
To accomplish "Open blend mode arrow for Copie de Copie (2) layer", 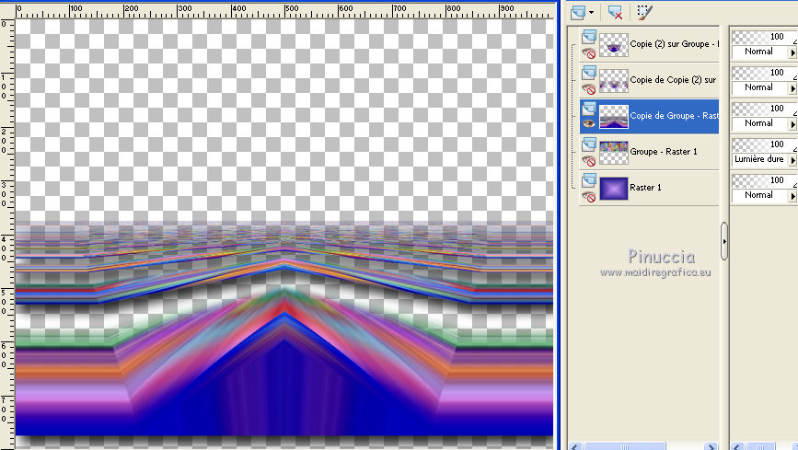I will pyautogui.click(x=792, y=88).
